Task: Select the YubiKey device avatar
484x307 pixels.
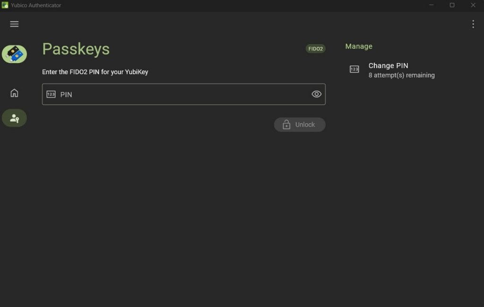Action: point(14,54)
